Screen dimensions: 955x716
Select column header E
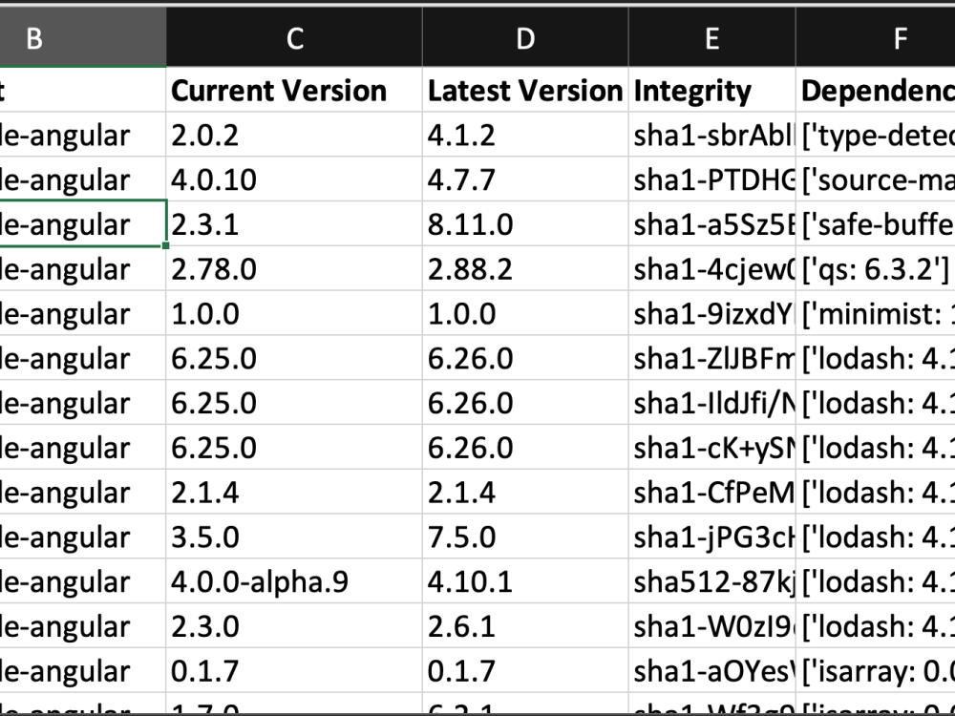pos(711,37)
